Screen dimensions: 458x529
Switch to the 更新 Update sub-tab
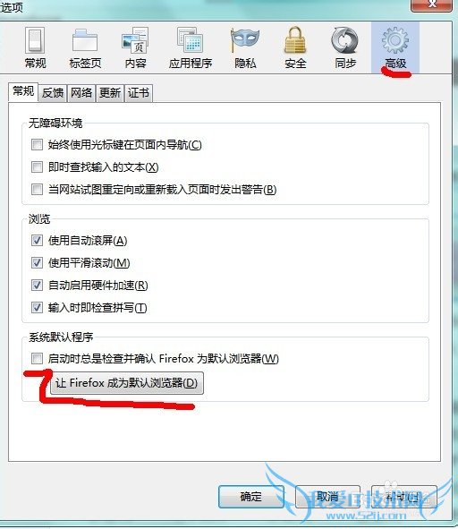[110, 93]
